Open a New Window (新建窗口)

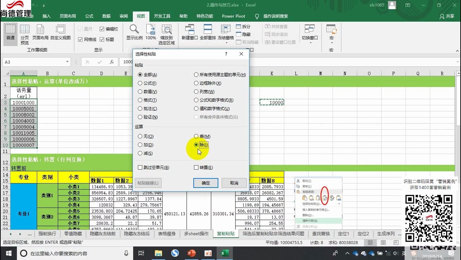coord(190,33)
